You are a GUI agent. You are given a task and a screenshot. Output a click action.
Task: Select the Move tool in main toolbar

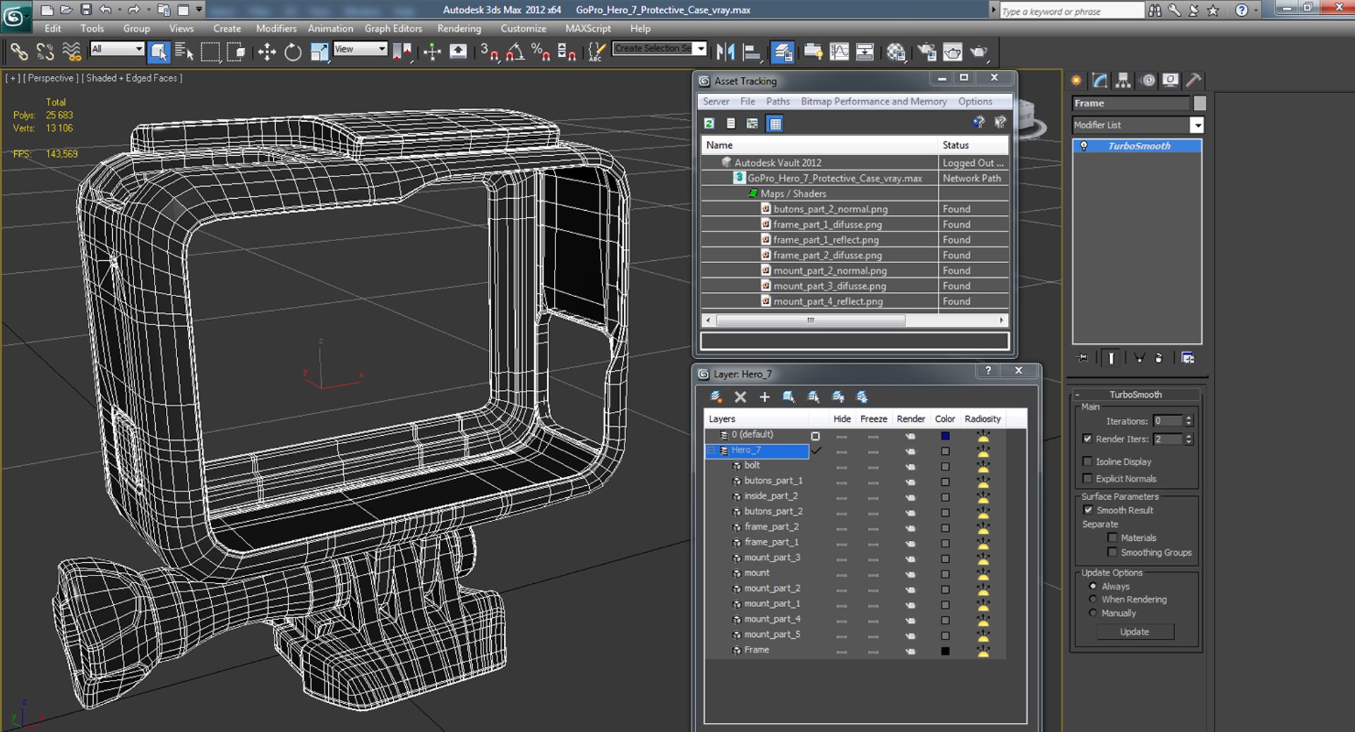point(267,52)
